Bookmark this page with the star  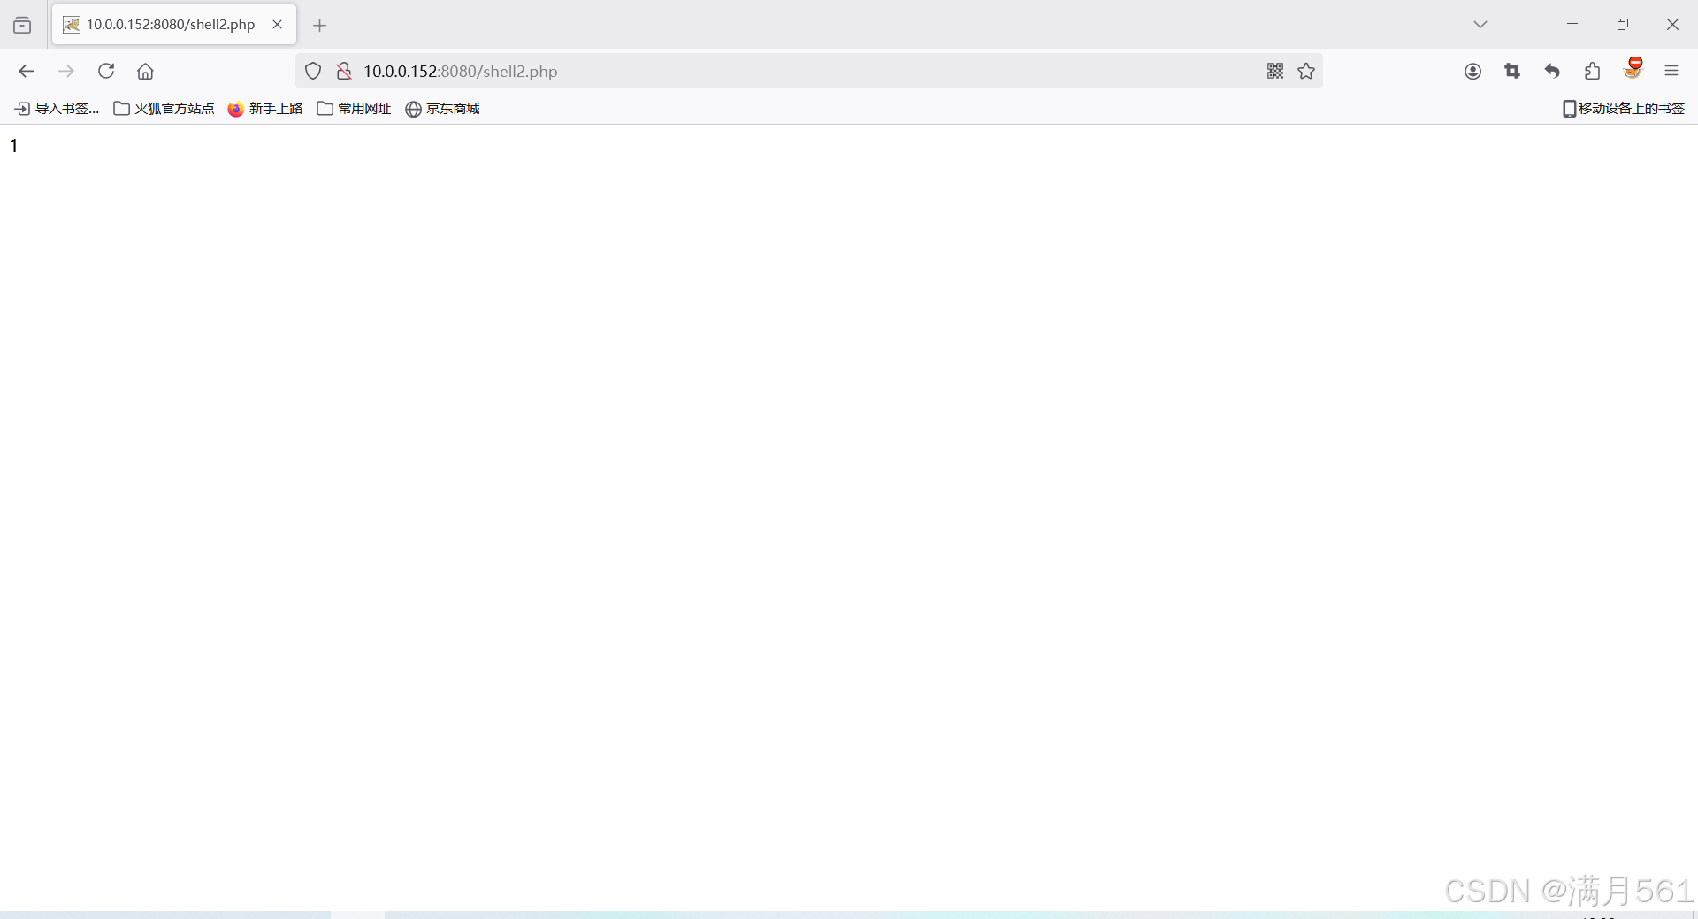point(1306,71)
